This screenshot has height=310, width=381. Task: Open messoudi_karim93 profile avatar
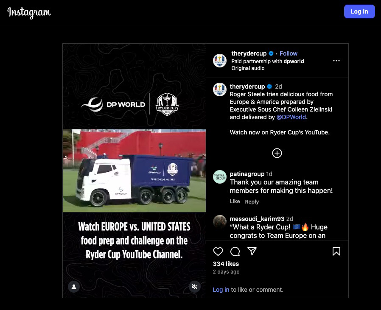(220, 221)
